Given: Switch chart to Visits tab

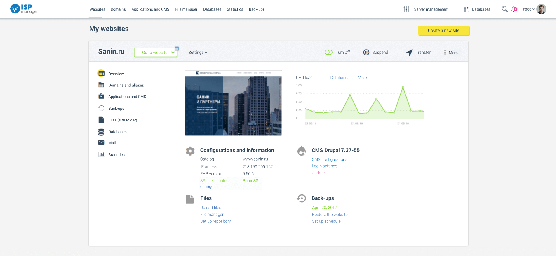Looking at the screenshot, I should 363,78.
